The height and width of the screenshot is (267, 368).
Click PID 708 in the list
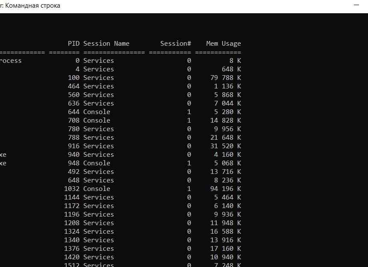click(74, 120)
